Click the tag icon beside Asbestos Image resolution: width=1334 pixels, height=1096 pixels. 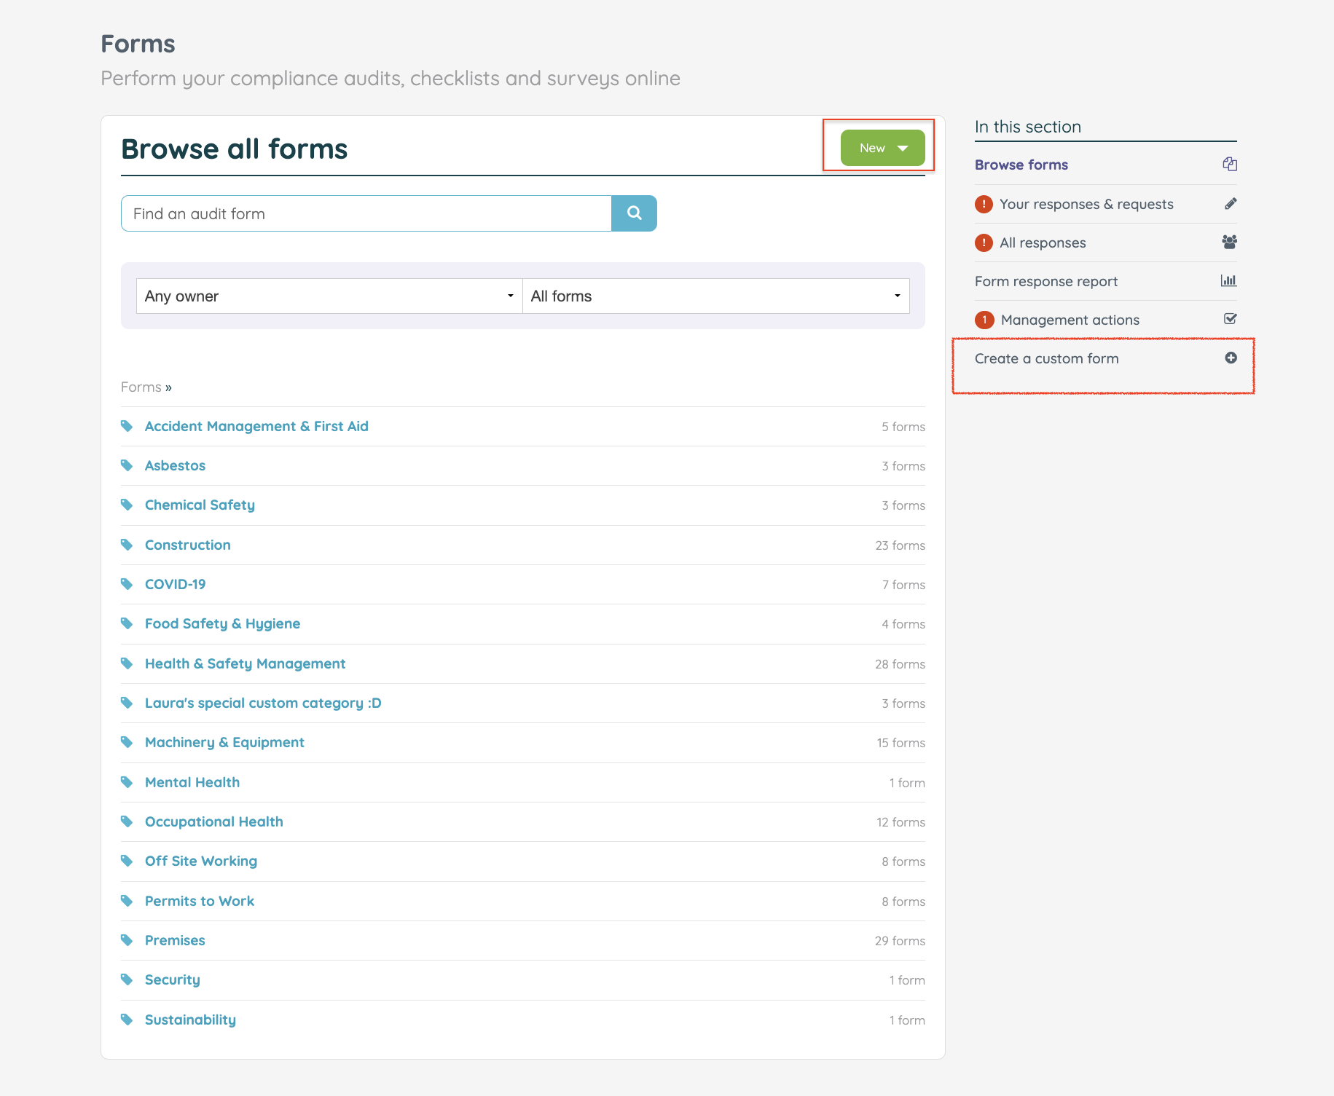127,465
